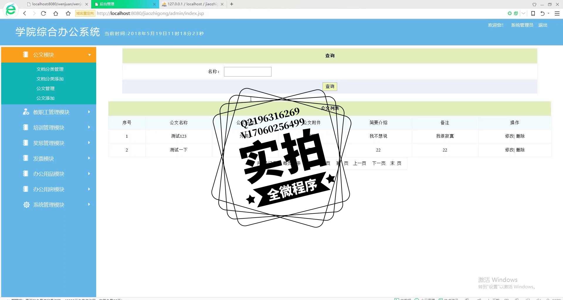Viewport: 563px width, 300px height.
Task: Click the 测试123 cell
Action: 179,136
